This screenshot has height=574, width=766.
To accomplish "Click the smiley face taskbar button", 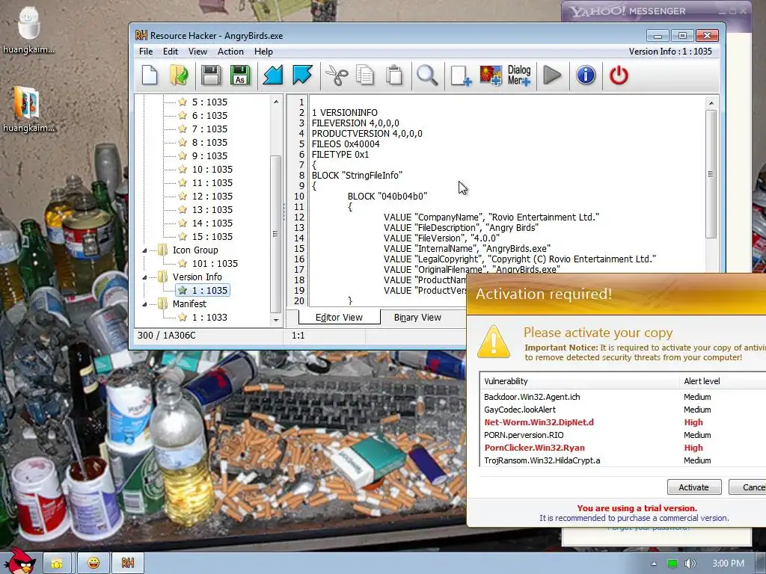I will (94, 563).
